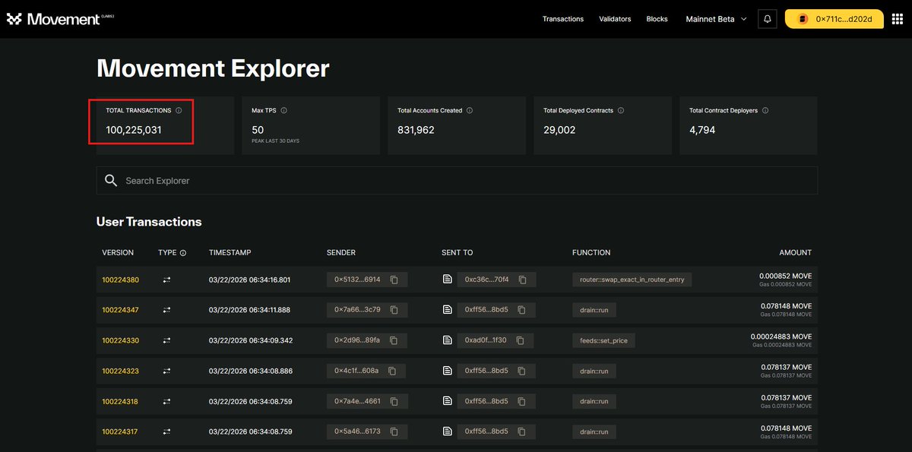Click the Search Explorer field
The image size is (912, 452).
coord(457,181)
